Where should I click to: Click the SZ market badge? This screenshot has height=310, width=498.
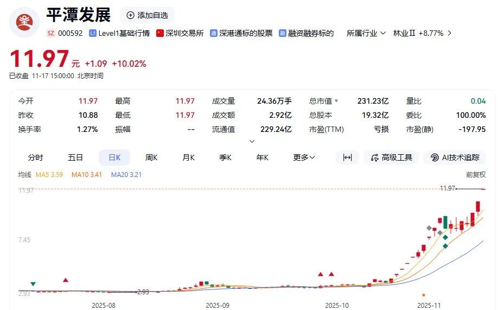tap(50, 33)
